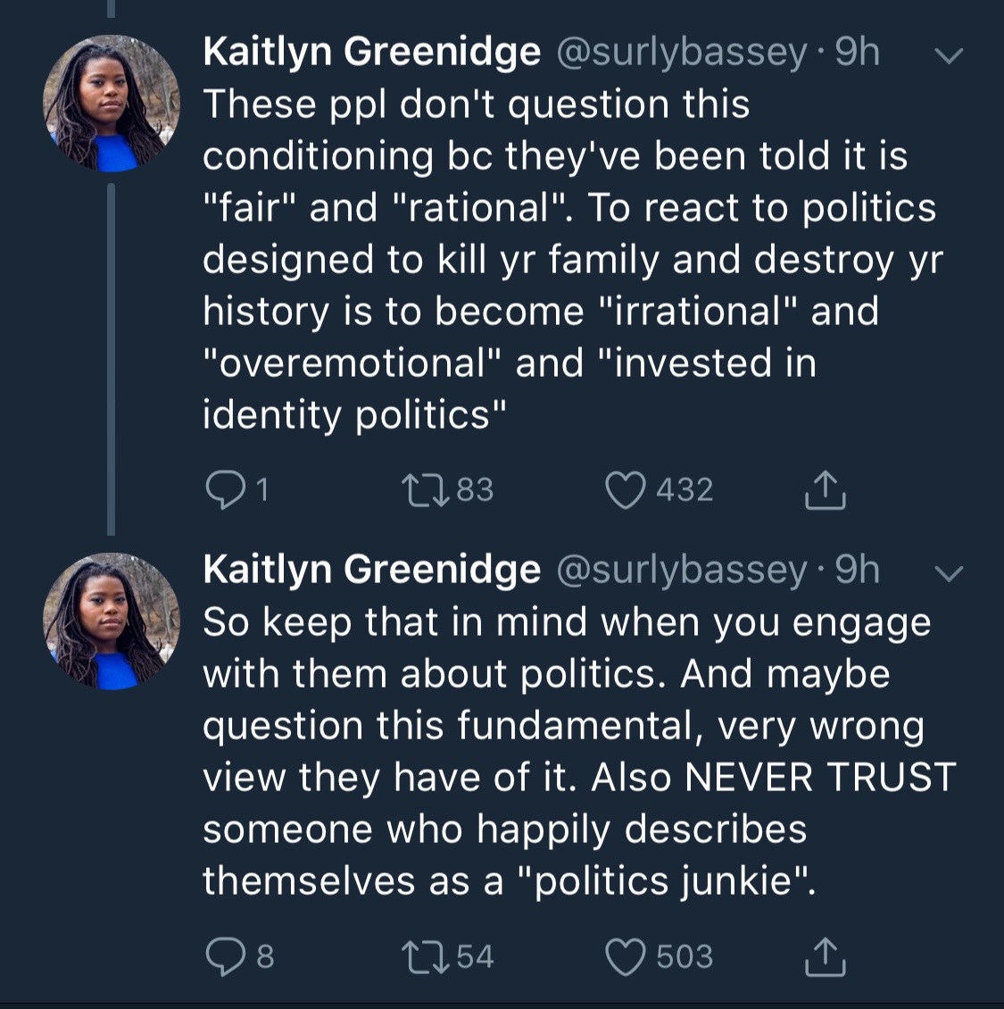This screenshot has width=1004, height=1009.
Task: Open Kaitlyn Greenidge name on first tweet
Action: (371, 52)
